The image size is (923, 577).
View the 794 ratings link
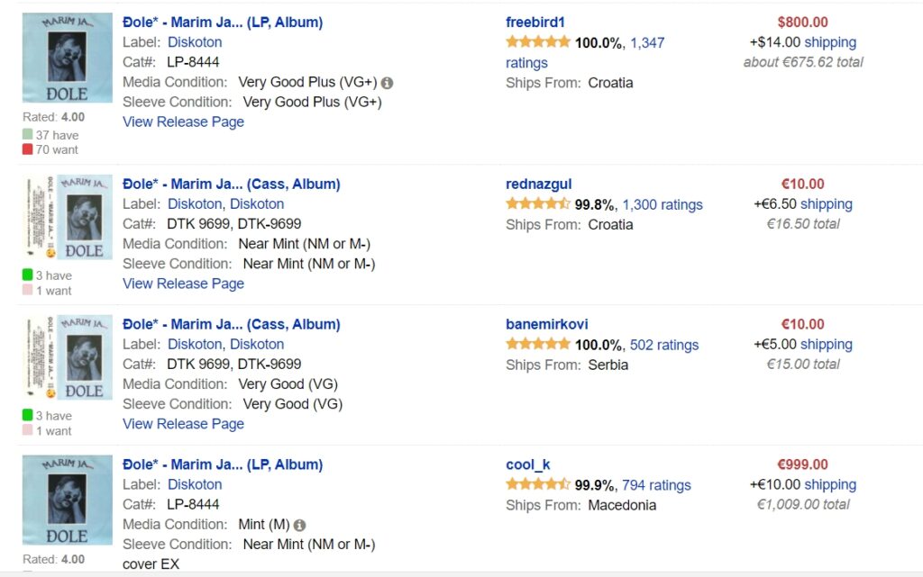pos(657,485)
